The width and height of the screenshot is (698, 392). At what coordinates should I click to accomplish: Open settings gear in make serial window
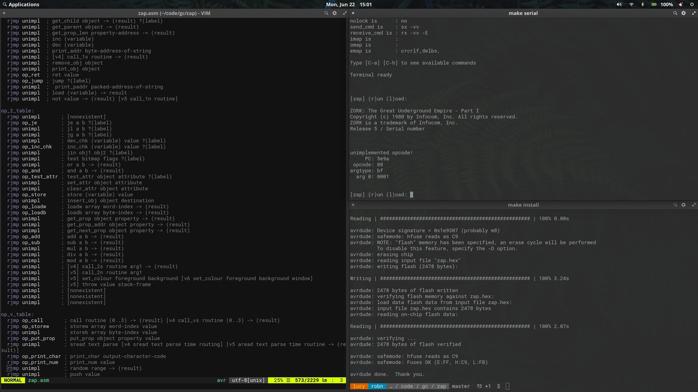(683, 13)
